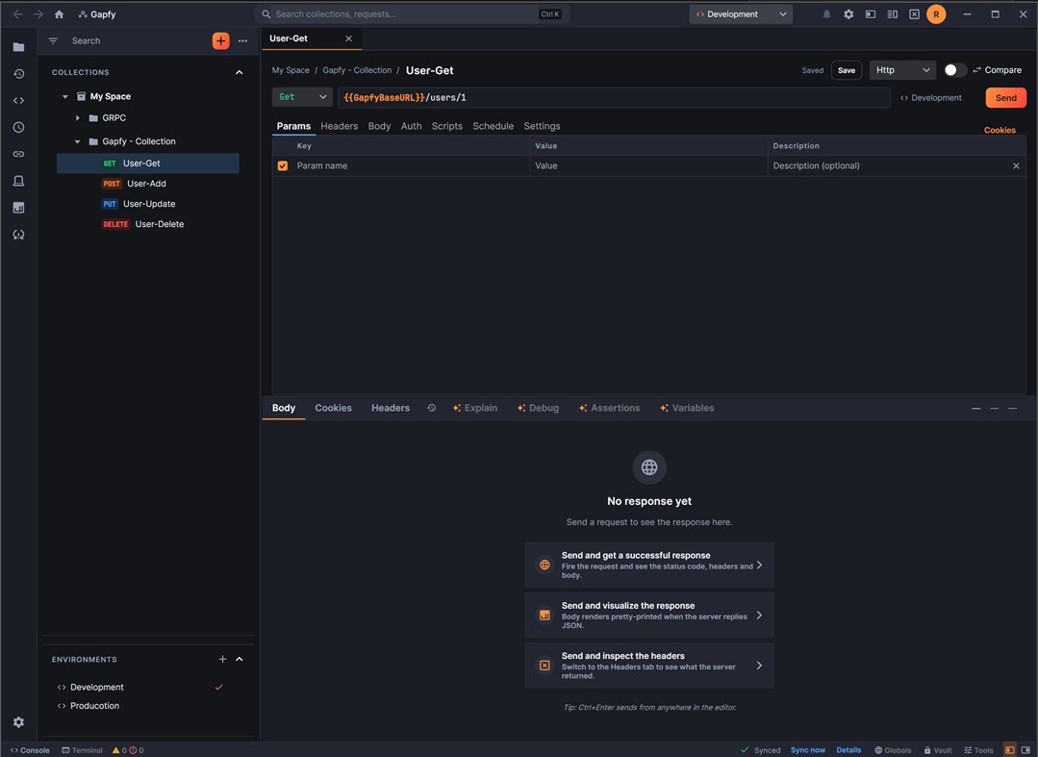Click the home icon next to Gapfy
Viewport: 1038px width, 757px height.
pyautogui.click(x=59, y=13)
